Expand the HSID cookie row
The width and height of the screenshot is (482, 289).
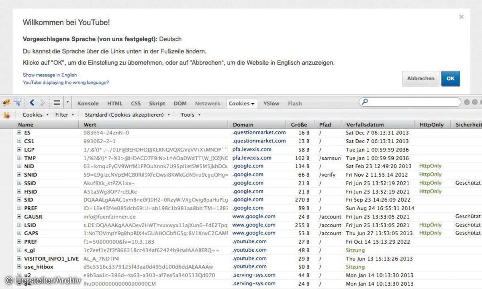click(19, 191)
